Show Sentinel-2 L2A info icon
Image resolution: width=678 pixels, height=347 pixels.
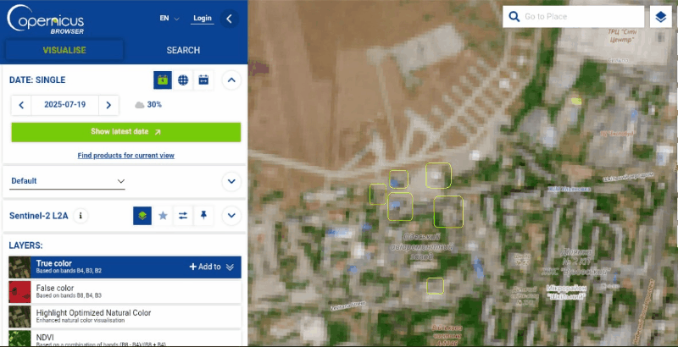click(x=80, y=215)
